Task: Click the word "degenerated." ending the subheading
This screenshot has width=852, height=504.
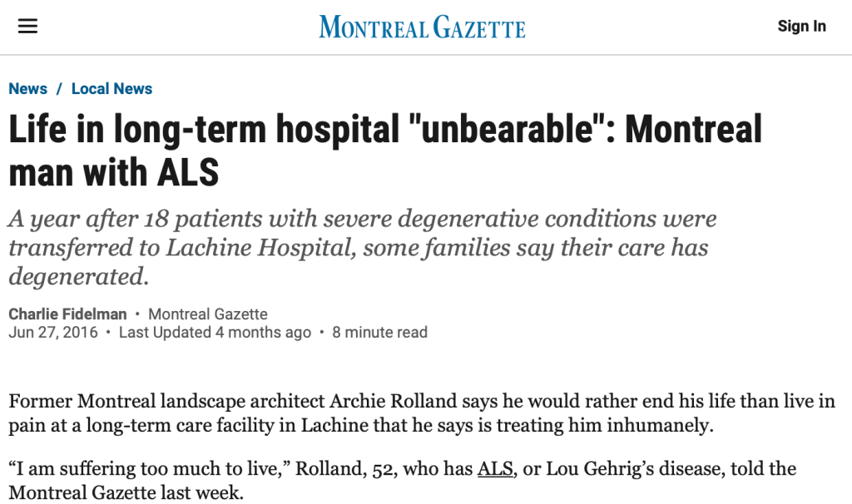Action: (79, 275)
